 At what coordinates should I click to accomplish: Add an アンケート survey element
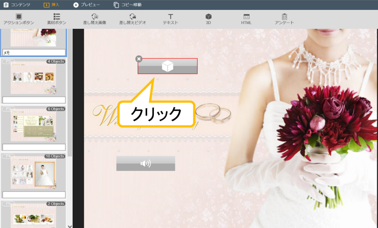pyautogui.click(x=284, y=19)
